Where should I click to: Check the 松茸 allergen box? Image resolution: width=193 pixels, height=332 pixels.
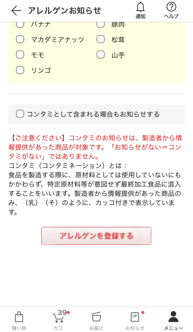click(101, 40)
